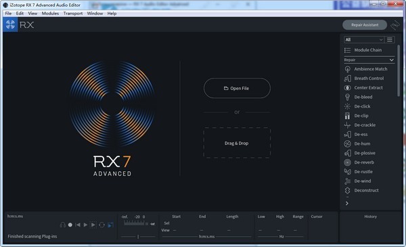Click the Hz frequency unit label
The width and height of the screenshot is (406, 247).
click(281, 236)
